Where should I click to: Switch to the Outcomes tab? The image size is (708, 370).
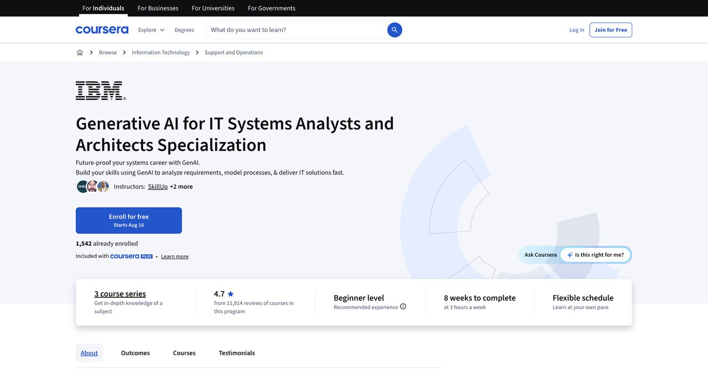136,353
